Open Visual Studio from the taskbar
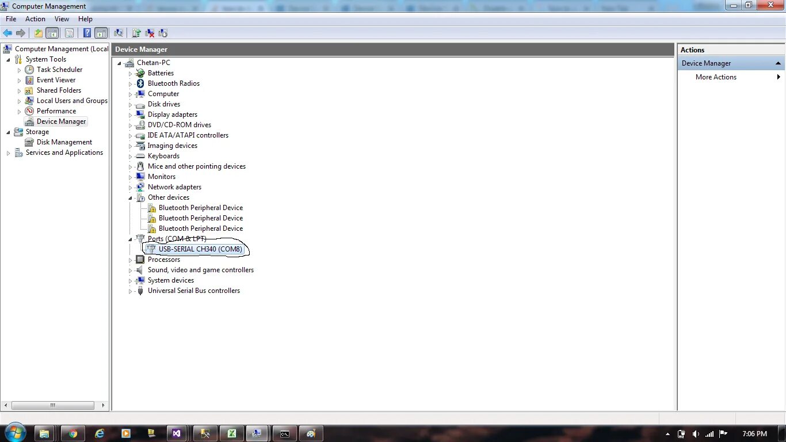Image resolution: width=786 pixels, height=442 pixels. click(x=177, y=433)
